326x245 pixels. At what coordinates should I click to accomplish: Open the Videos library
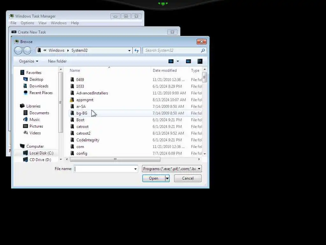tap(35, 133)
